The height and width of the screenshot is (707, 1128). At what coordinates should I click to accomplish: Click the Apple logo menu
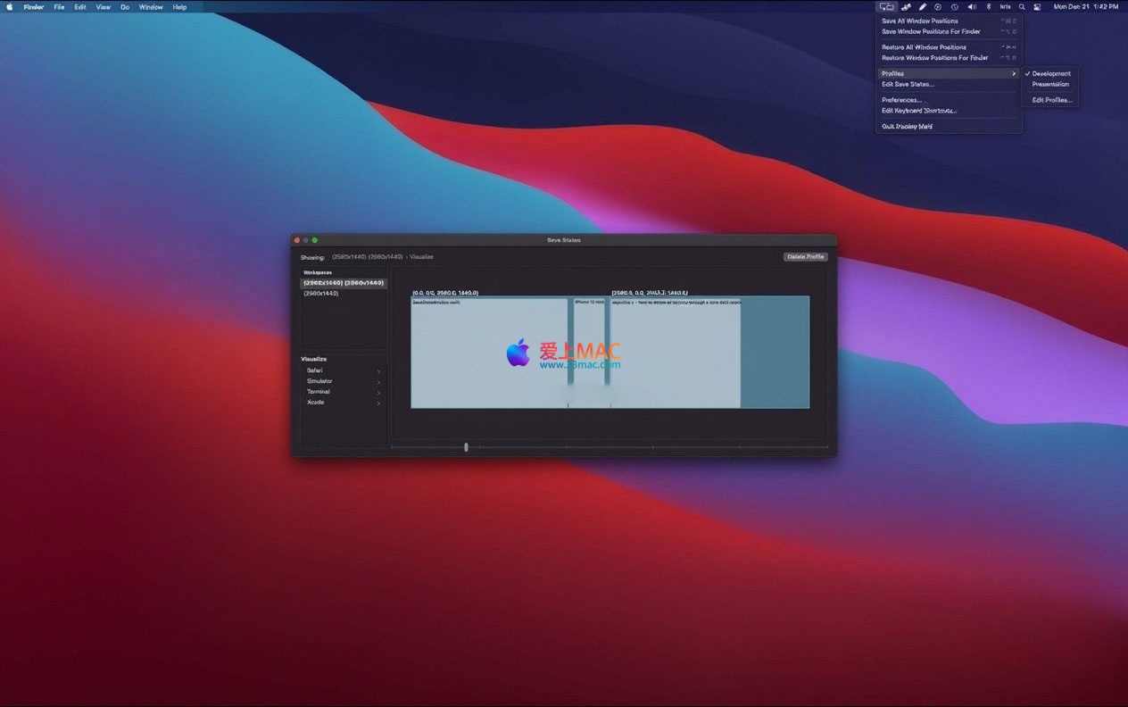pos(10,7)
